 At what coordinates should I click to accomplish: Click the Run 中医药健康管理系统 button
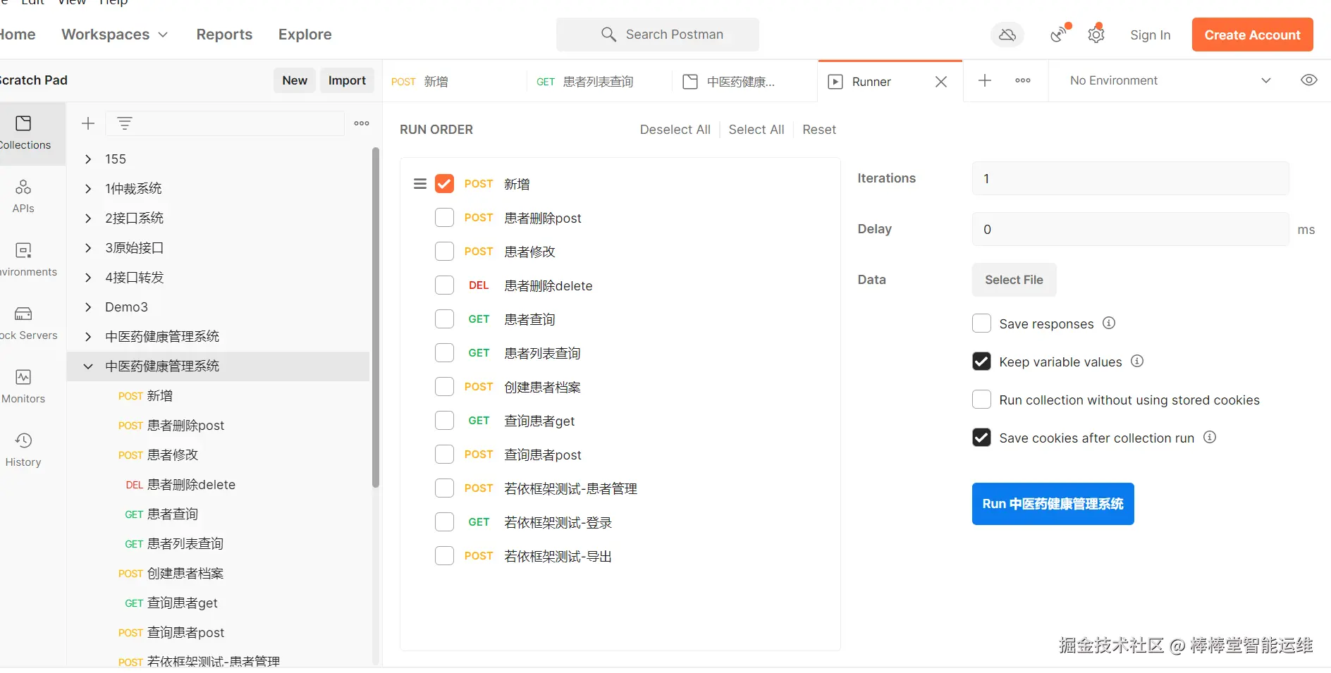(1053, 504)
